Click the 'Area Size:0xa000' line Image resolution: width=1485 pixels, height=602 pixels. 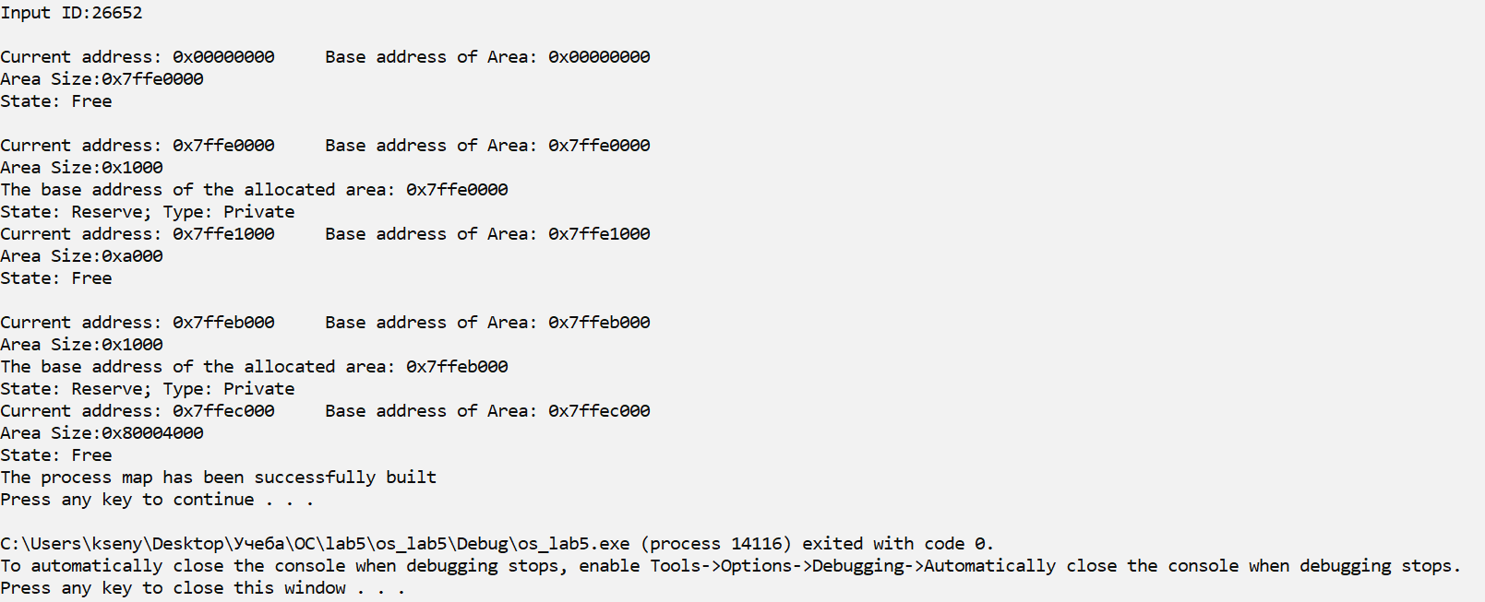coord(81,256)
